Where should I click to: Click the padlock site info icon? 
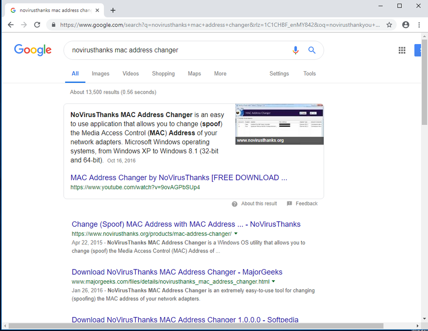(x=53, y=25)
